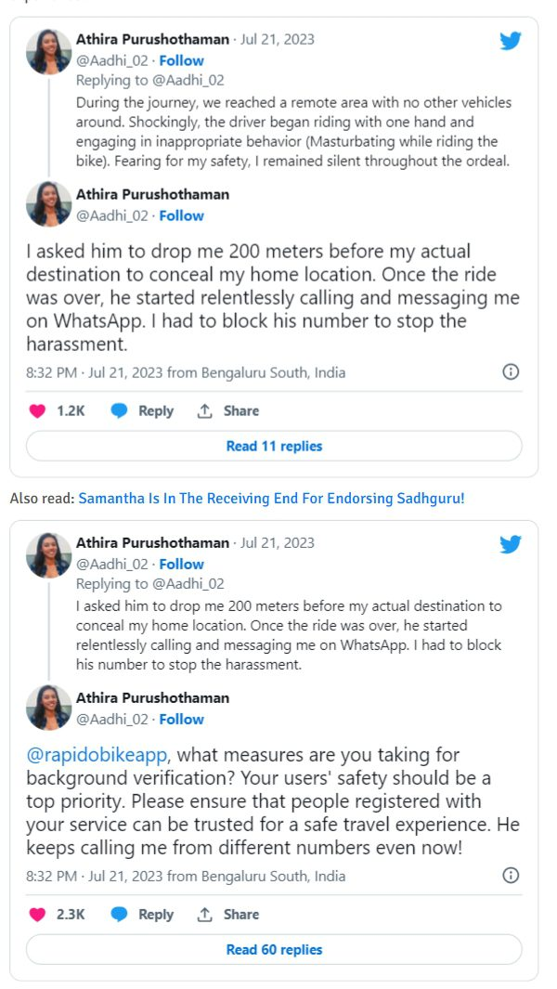Click profile photo atop second embedded tweet
Screen dimensions: 557x989
tap(48, 555)
